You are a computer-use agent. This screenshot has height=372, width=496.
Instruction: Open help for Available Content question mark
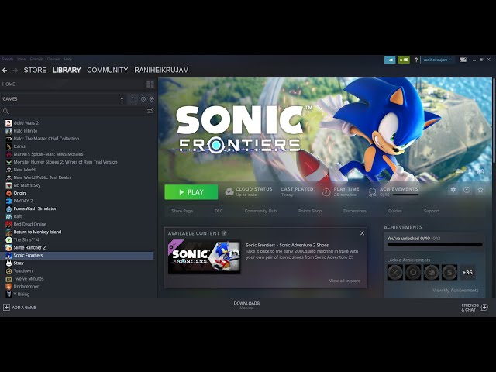[x=224, y=233]
